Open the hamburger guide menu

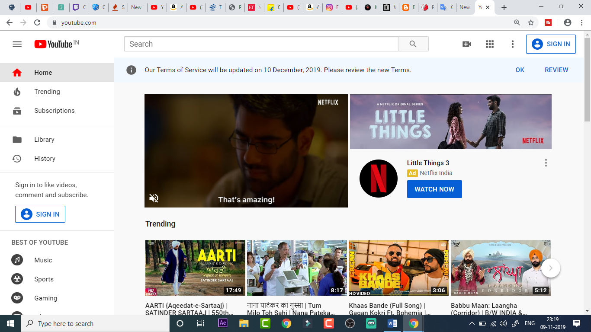(x=17, y=44)
